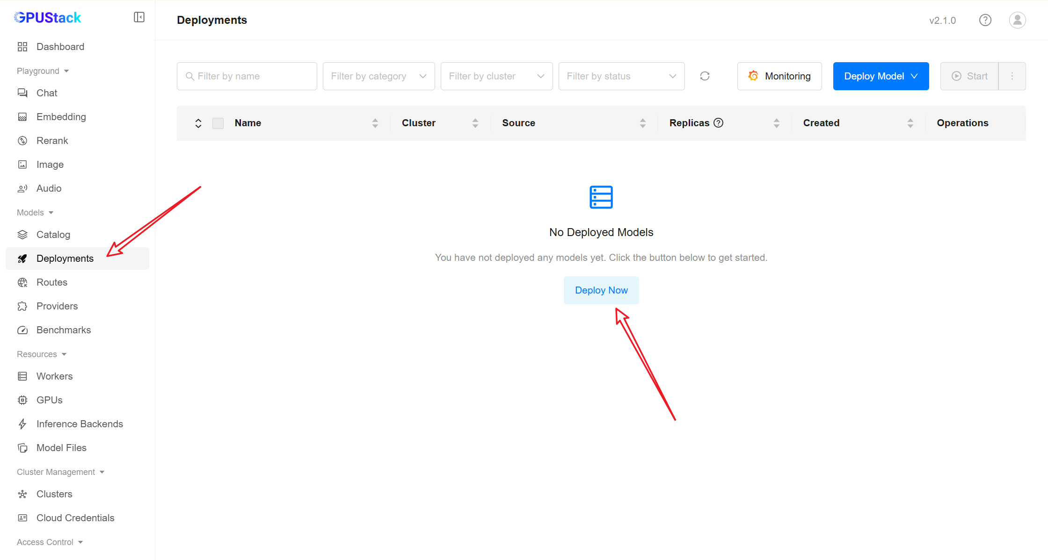
Task: Open the help question mark icon
Action: (985, 20)
